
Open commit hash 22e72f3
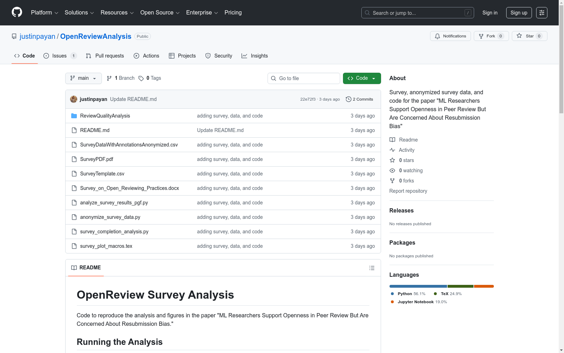[x=308, y=99]
